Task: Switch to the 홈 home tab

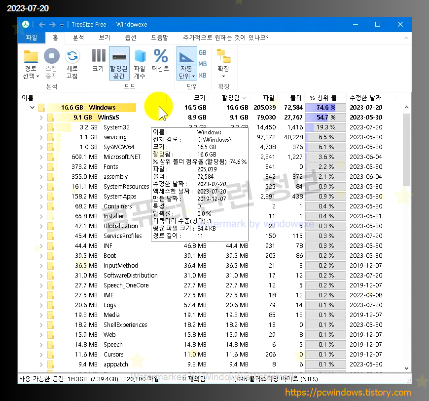Action: [x=55, y=38]
